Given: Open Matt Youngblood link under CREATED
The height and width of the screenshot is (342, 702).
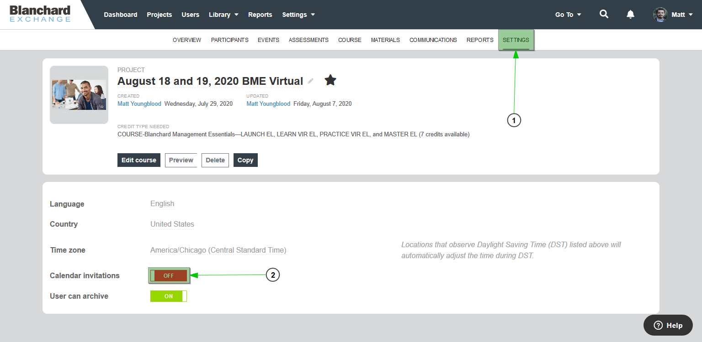Looking at the screenshot, I should click(139, 104).
